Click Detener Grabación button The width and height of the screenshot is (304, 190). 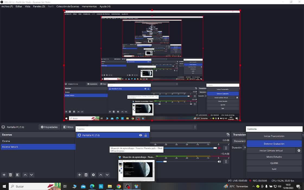(x=274, y=144)
